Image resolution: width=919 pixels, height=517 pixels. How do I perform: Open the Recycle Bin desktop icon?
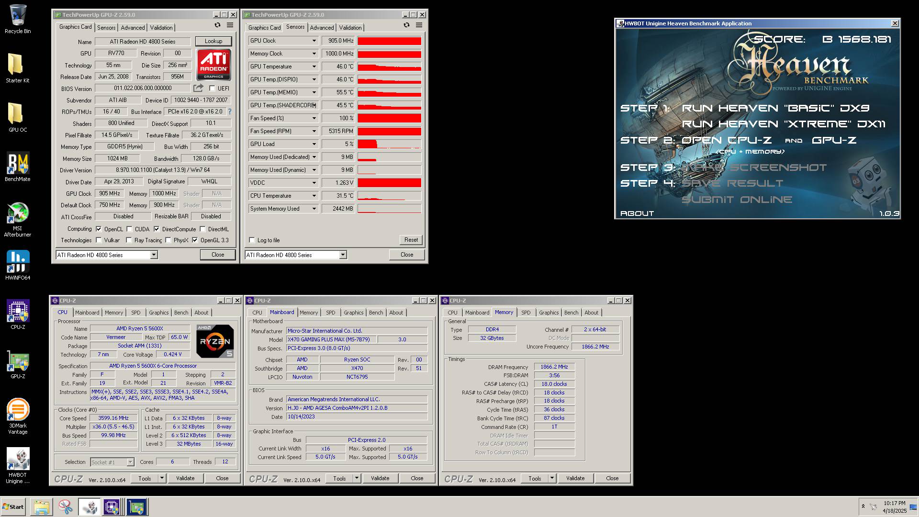pos(18,19)
